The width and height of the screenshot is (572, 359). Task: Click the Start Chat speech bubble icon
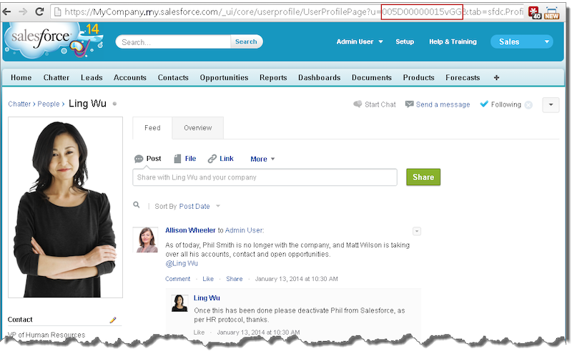click(357, 104)
